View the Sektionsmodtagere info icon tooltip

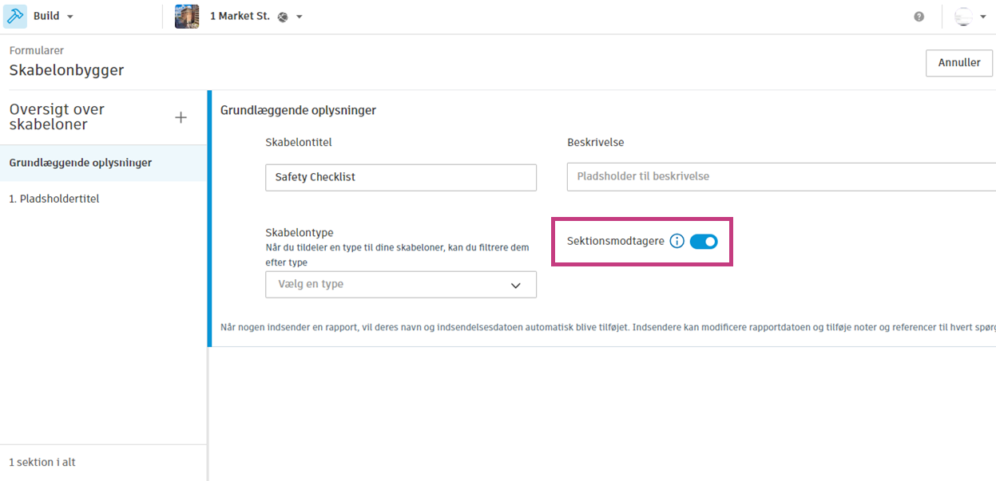coord(677,240)
